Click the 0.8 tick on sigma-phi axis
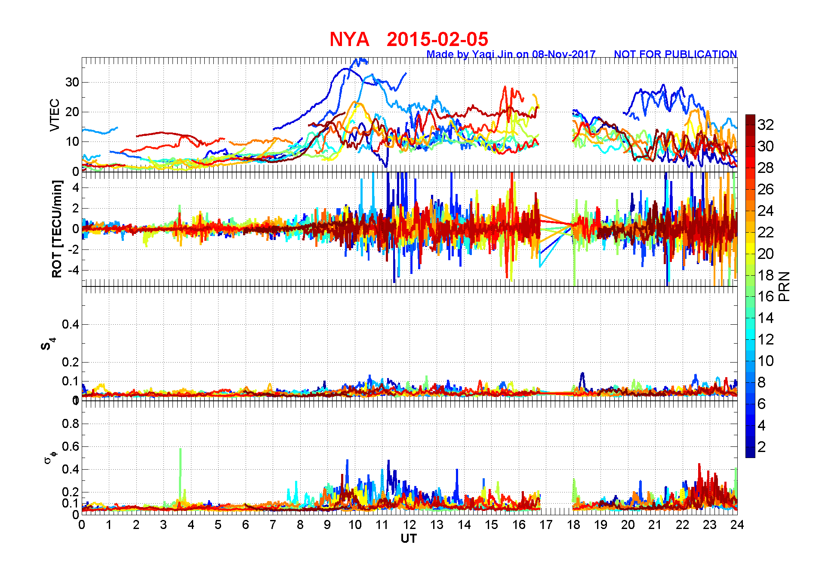The image size is (819, 572). point(71,424)
